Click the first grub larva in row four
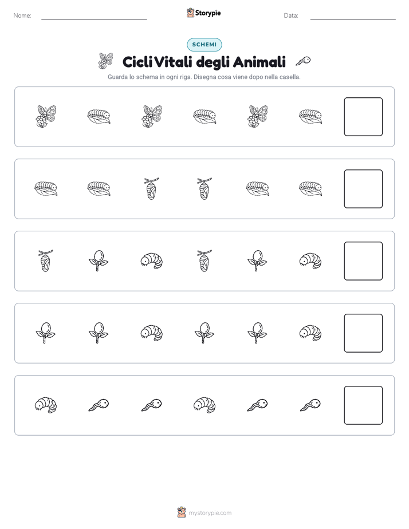Screen dimensions: 409x529 tap(152, 333)
